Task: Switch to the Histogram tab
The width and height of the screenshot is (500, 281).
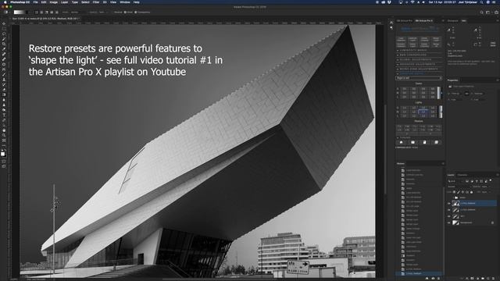Action: coord(453,21)
